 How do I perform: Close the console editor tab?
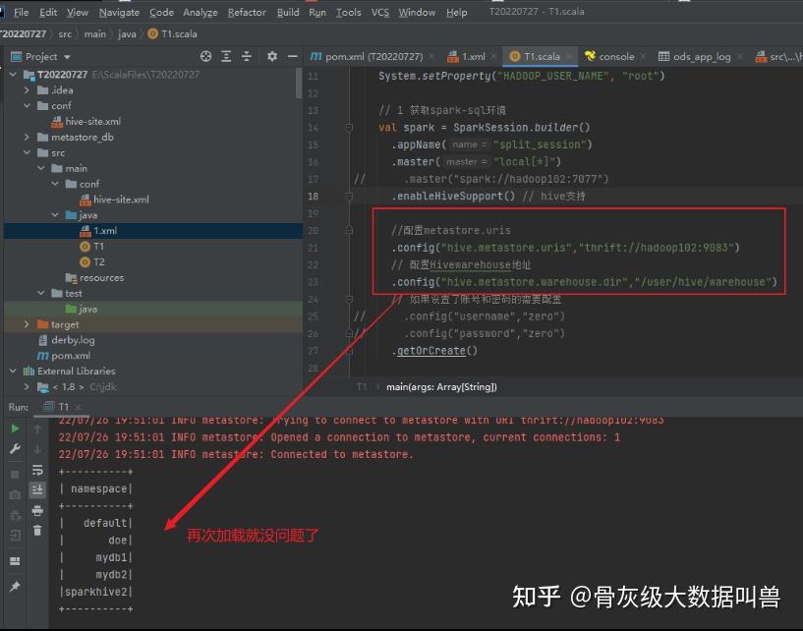[x=643, y=56]
